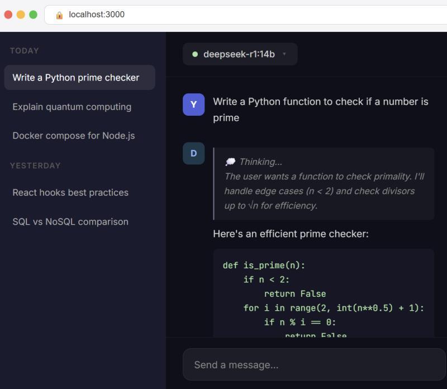
Task: Minimize the window with the yellow button
Action: point(21,15)
